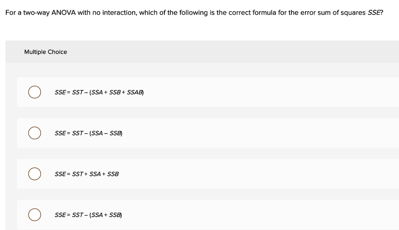Click the "Multiple Choice" heading label
The width and height of the screenshot is (399, 230).
click(46, 52)
